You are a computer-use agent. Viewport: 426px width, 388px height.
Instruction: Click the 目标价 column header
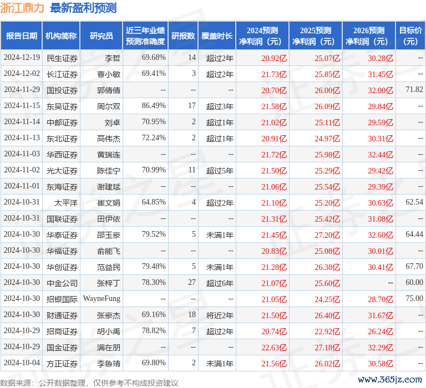[x=410, y=36]
